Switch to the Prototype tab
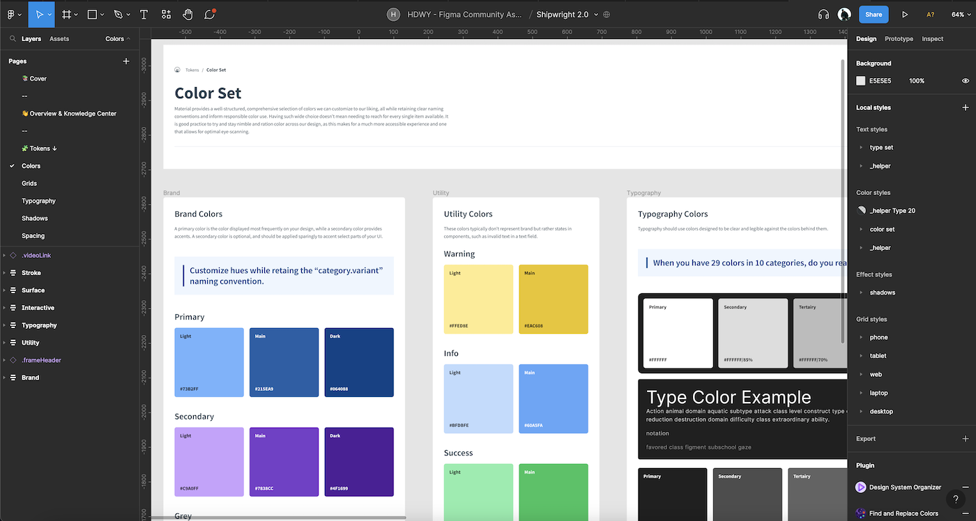The width and height of the screenshot is (976, 521). 899,39
